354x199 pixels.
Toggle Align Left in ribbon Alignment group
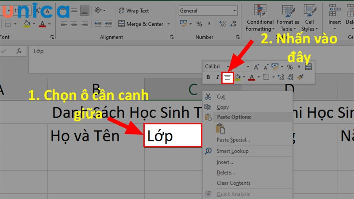[64, 24]
